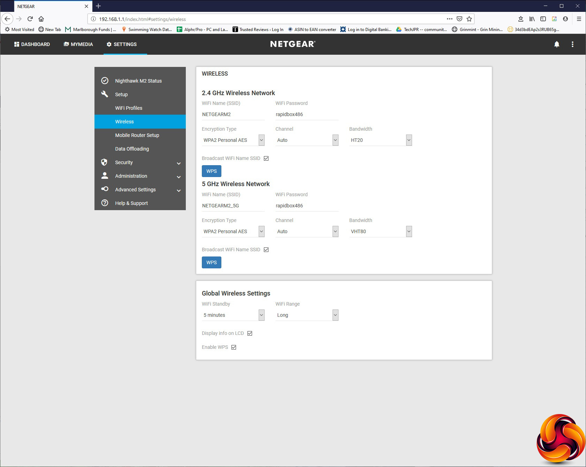Open a new browser tab with plus icon
Image resolution: width=586 pixels, height=467 pixels.
click(x=98, y=6)
